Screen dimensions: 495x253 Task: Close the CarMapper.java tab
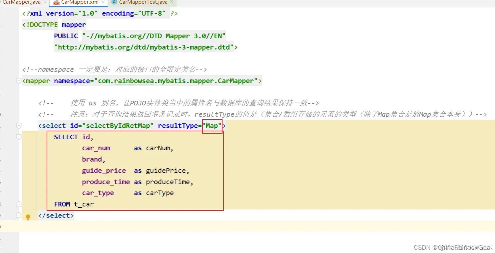click(x=45, y=2)
